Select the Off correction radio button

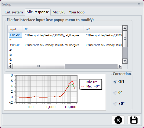pyautogui.click(x=115, y=82)
